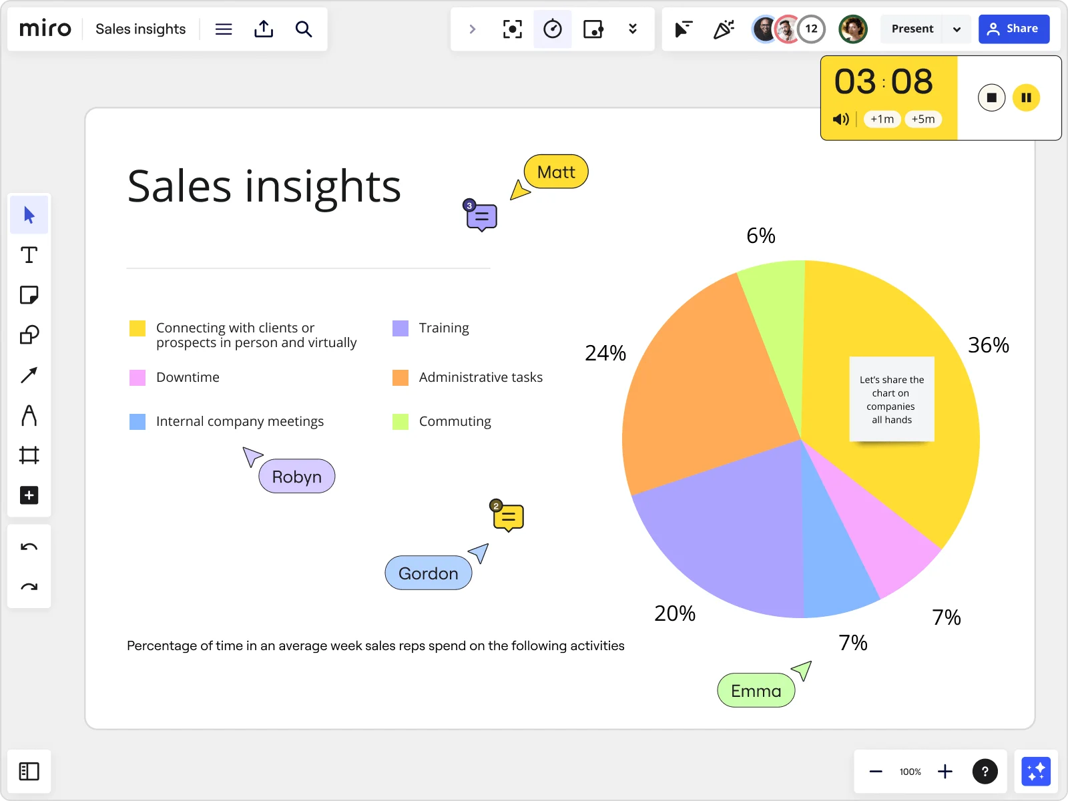The height and width of the screenshot is (801, 1068).
Task: Zoom out with minus button
Action: point(876,772)
